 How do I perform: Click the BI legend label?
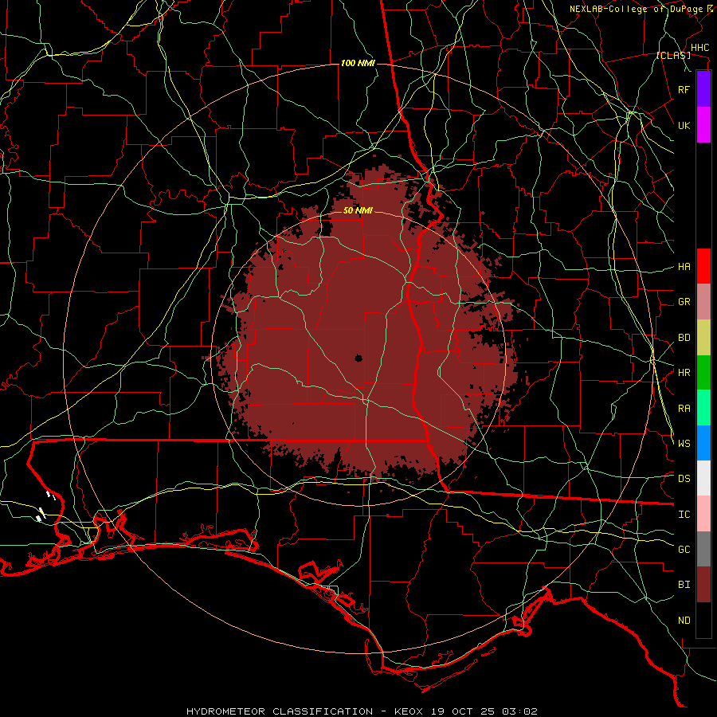pyautogui.click(x=684, y=585)
